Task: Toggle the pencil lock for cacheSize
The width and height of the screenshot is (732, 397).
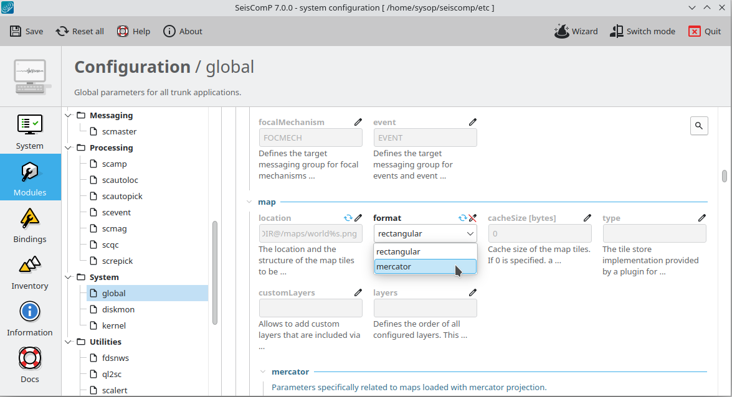Action: coord(587,218)
